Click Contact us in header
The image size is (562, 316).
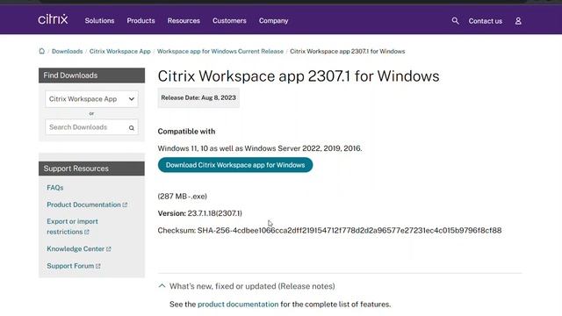pyautogui.click(x=486, y=21)
